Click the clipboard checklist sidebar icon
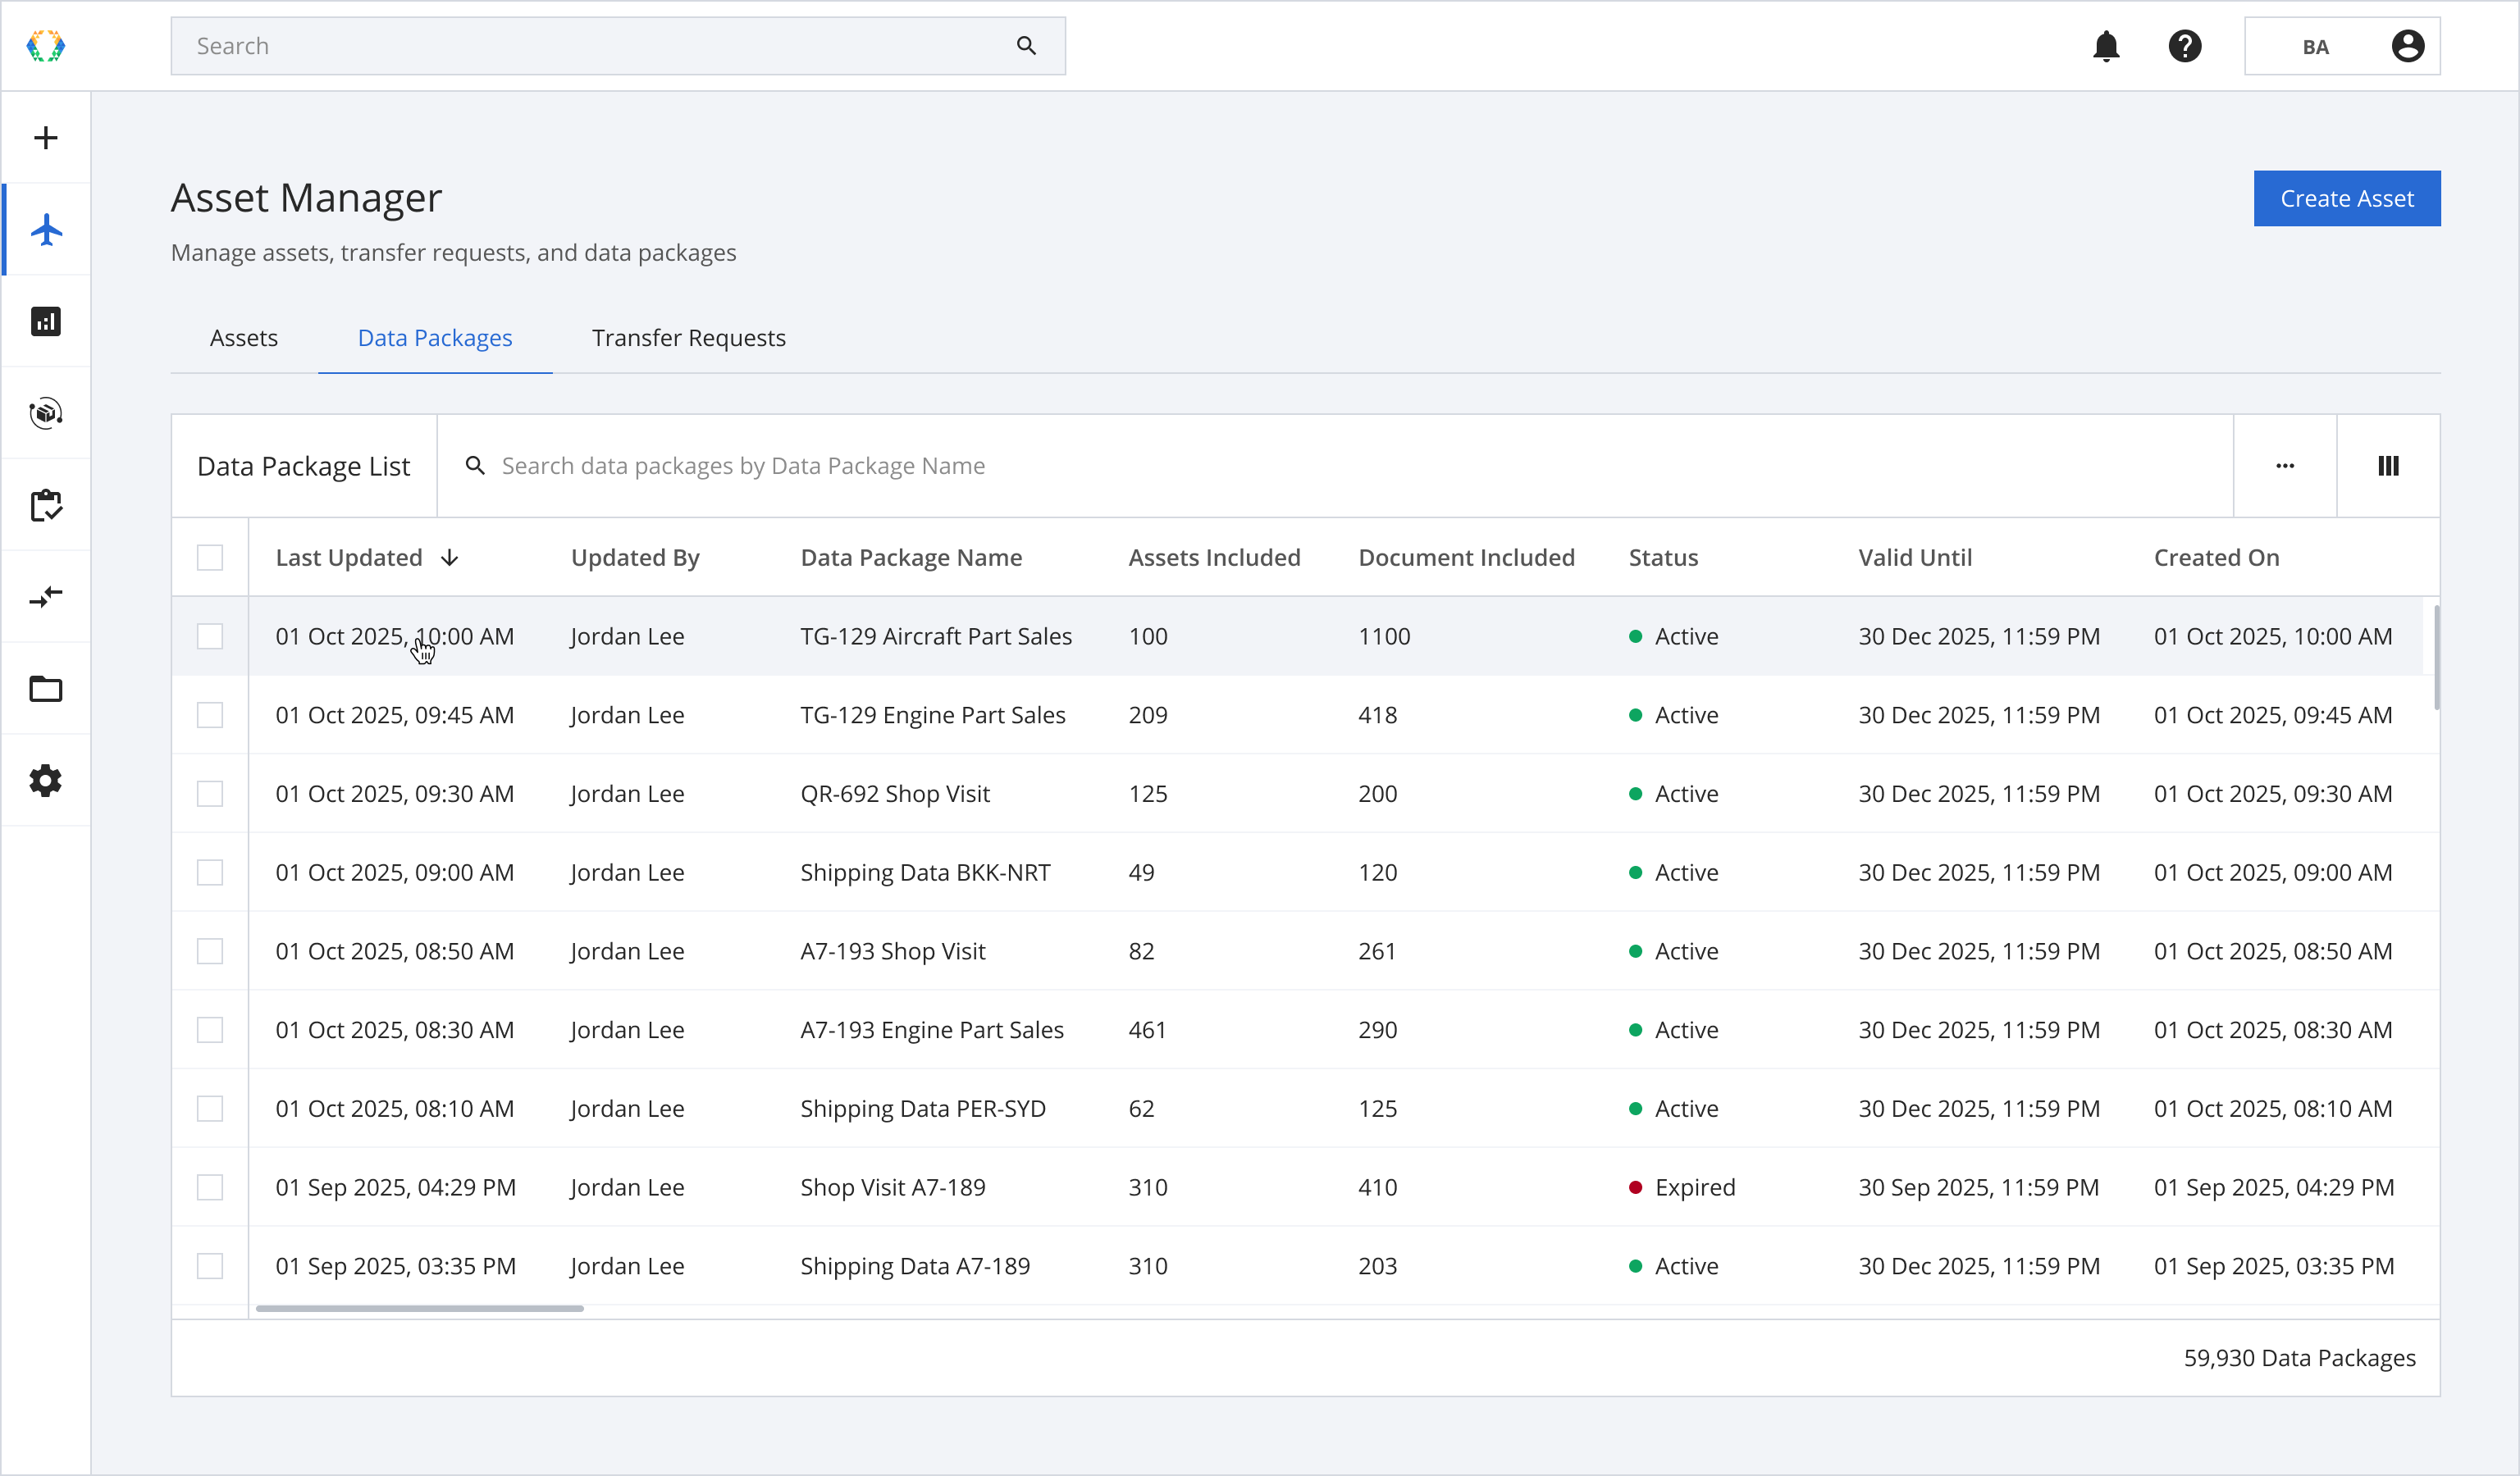 point(46,506)
